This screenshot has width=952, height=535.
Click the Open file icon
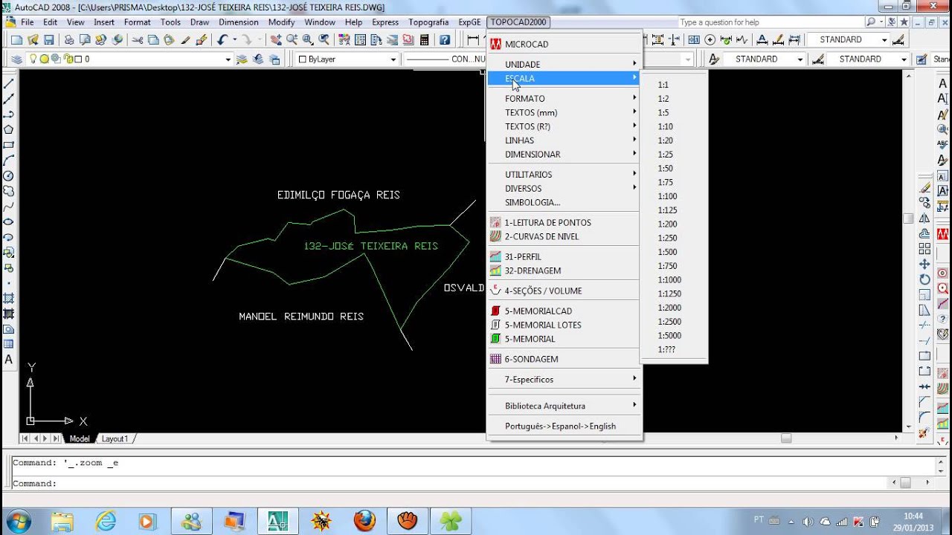coord(33,40)
